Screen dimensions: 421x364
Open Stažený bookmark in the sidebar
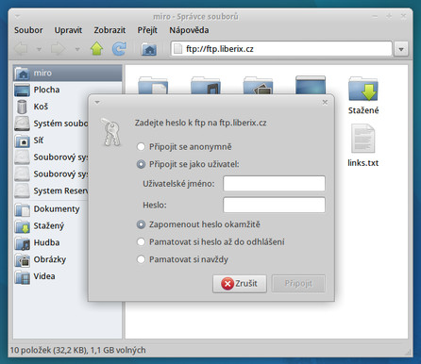pyautogui.click(x=51, y=226)
